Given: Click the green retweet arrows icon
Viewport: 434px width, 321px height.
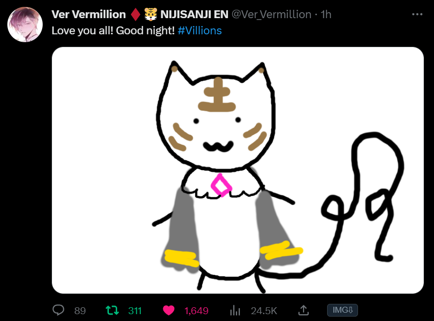Looking at the screenshot, I should tap(112, 311).
